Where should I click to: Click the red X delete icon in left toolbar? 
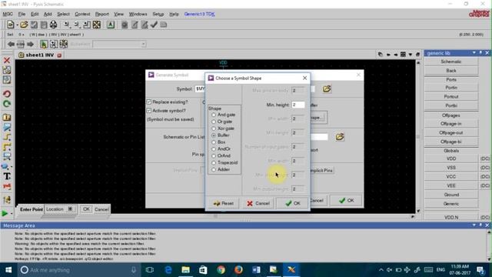click(x=7, y=60)
